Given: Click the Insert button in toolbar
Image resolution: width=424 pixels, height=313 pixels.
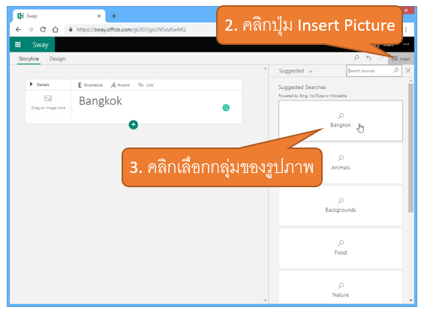Looking at the screenshot, I should pyautogui.click(x=401, y=58).
